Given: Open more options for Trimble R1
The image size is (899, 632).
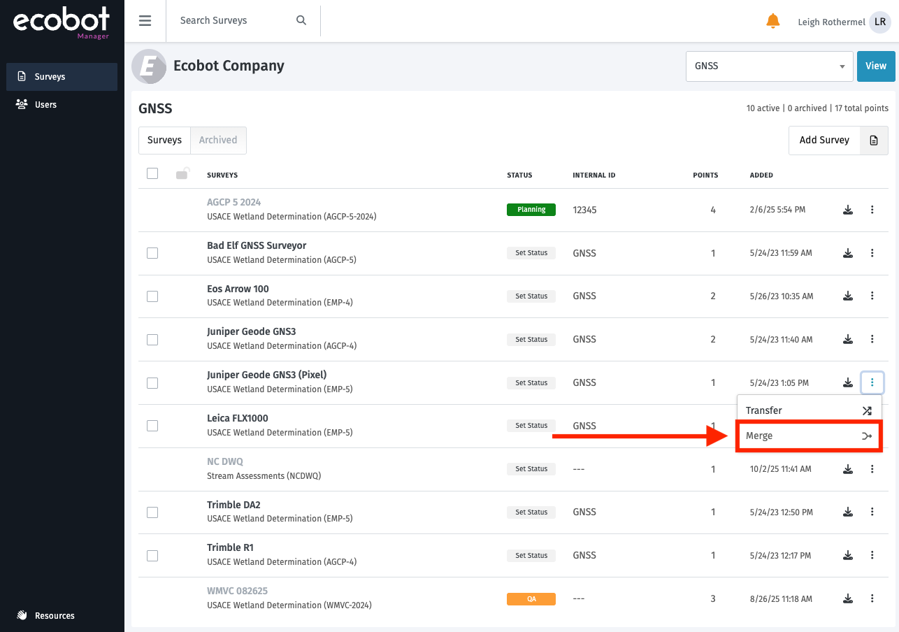Looking at the screenshot, I should pos(872,556).
